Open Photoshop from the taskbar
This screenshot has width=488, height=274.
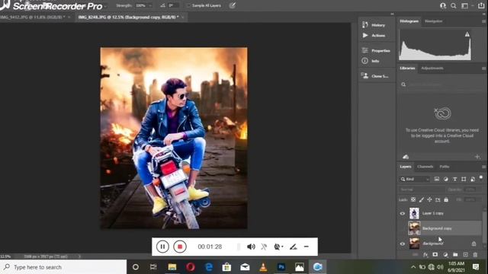point(281,267)
